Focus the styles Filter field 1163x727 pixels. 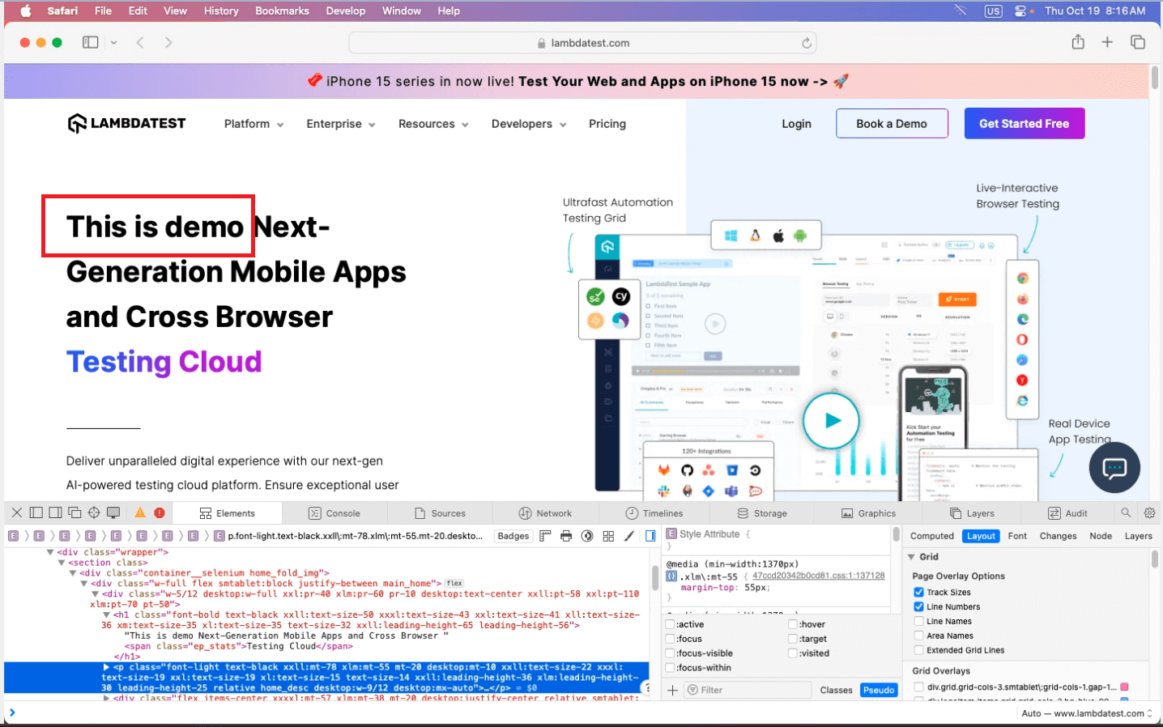748,690
